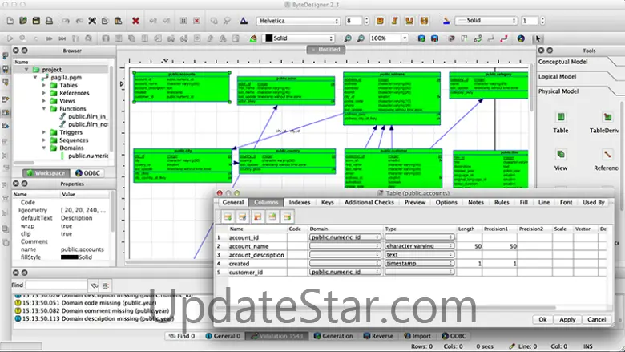Delete with the red X toolbar icon
This screenshot has height=352, width=625.
click(135, 21)
